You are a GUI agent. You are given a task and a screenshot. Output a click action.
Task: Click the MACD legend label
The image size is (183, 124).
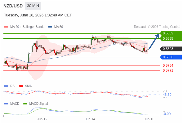(15, 104)
